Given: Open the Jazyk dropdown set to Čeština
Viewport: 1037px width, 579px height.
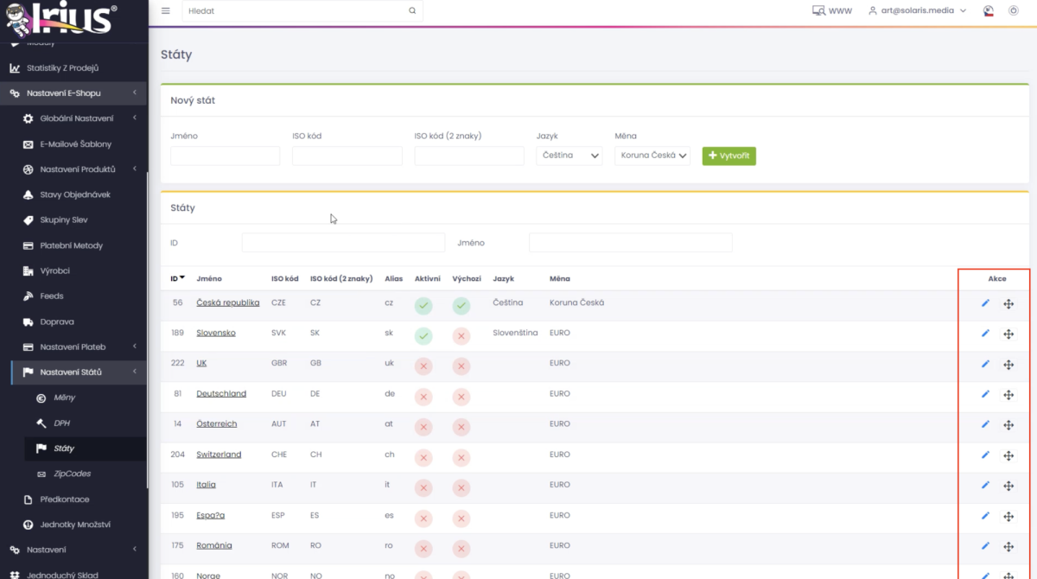Looking at the screenshot, I should [x=569, y=156].
